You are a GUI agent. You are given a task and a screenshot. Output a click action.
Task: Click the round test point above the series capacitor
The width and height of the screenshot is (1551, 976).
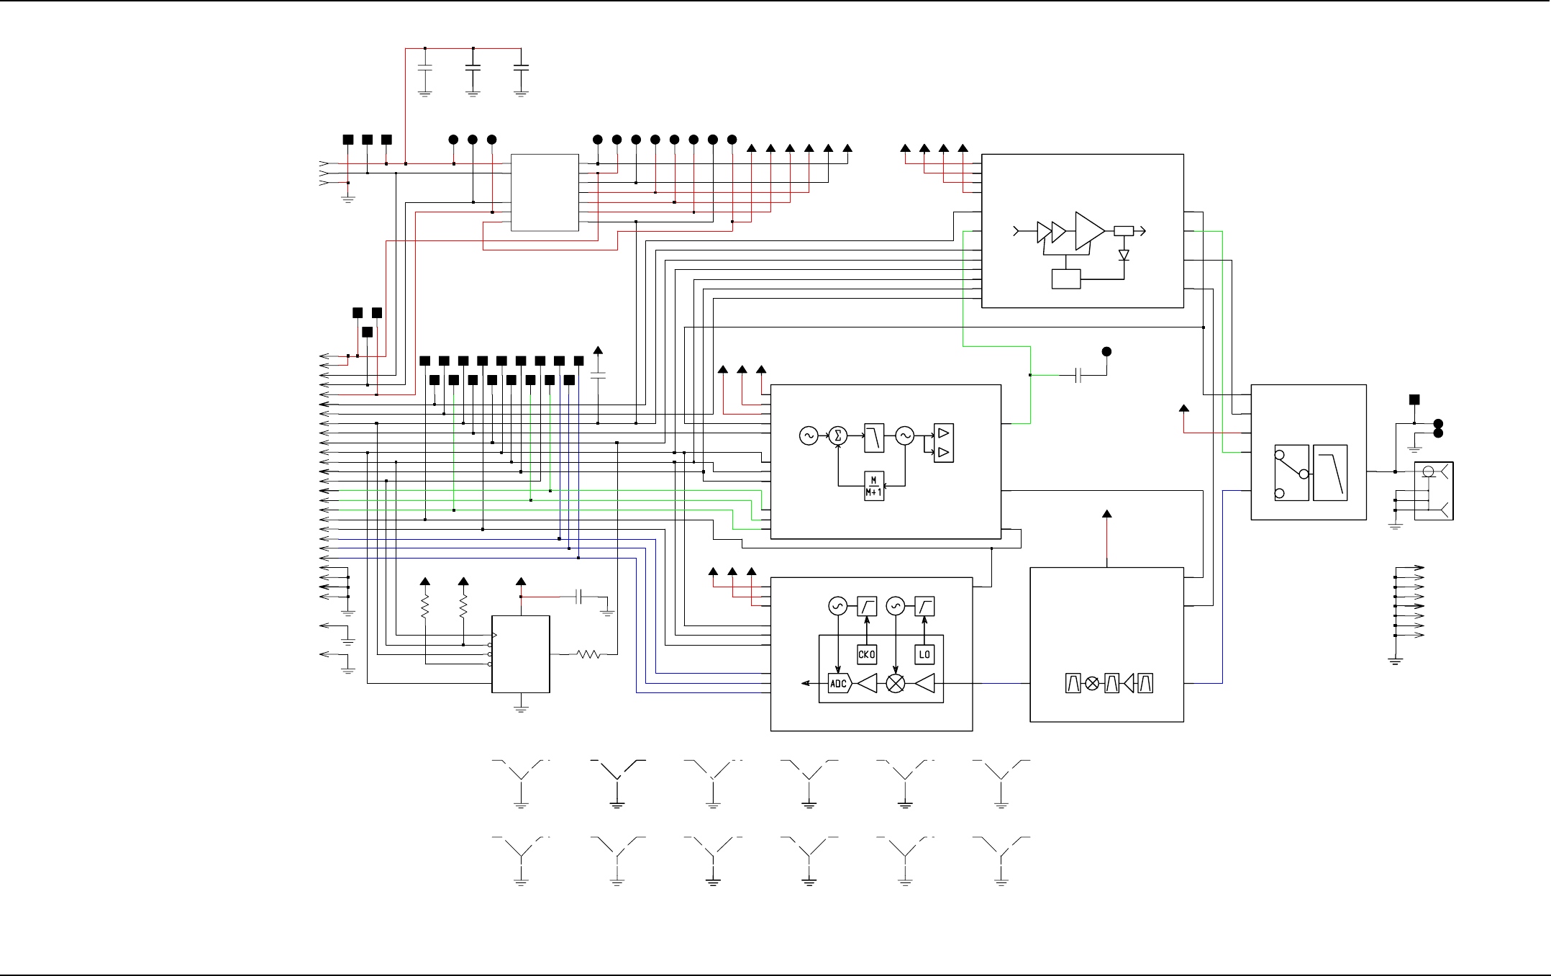click(x=1107, y=351)
